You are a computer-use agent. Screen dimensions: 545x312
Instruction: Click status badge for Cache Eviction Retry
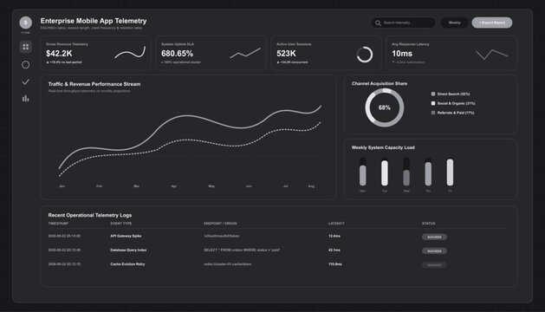click(434, 265)
